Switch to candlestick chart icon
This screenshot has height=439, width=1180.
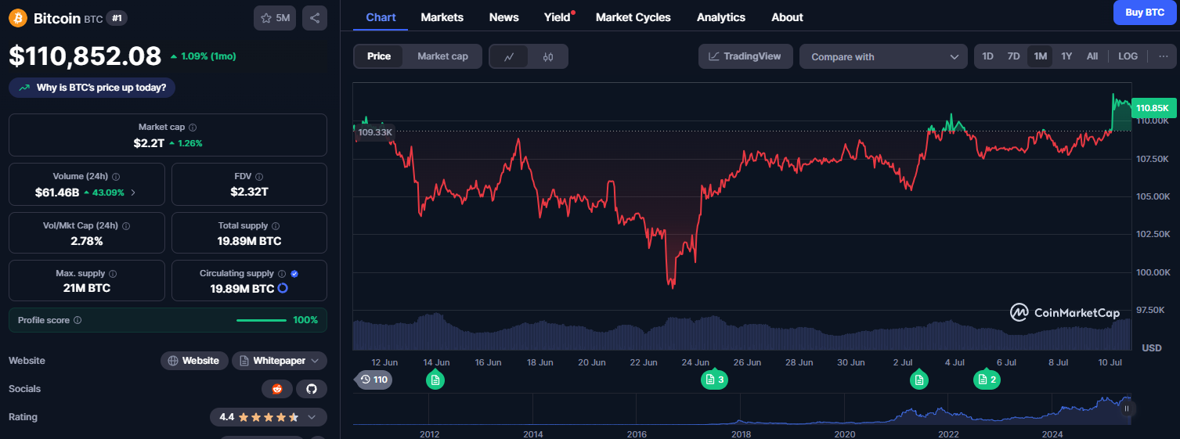pyautogui.click(x=548, y=56)
